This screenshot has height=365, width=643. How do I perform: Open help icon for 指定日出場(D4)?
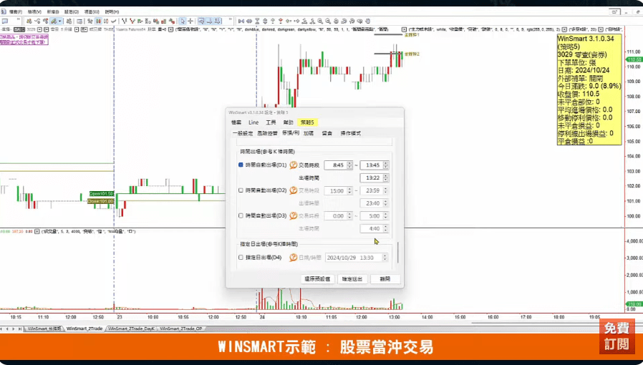(293, 258)
